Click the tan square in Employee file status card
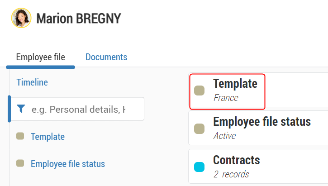This screenshot has height=186, width=328. [200, 129]
